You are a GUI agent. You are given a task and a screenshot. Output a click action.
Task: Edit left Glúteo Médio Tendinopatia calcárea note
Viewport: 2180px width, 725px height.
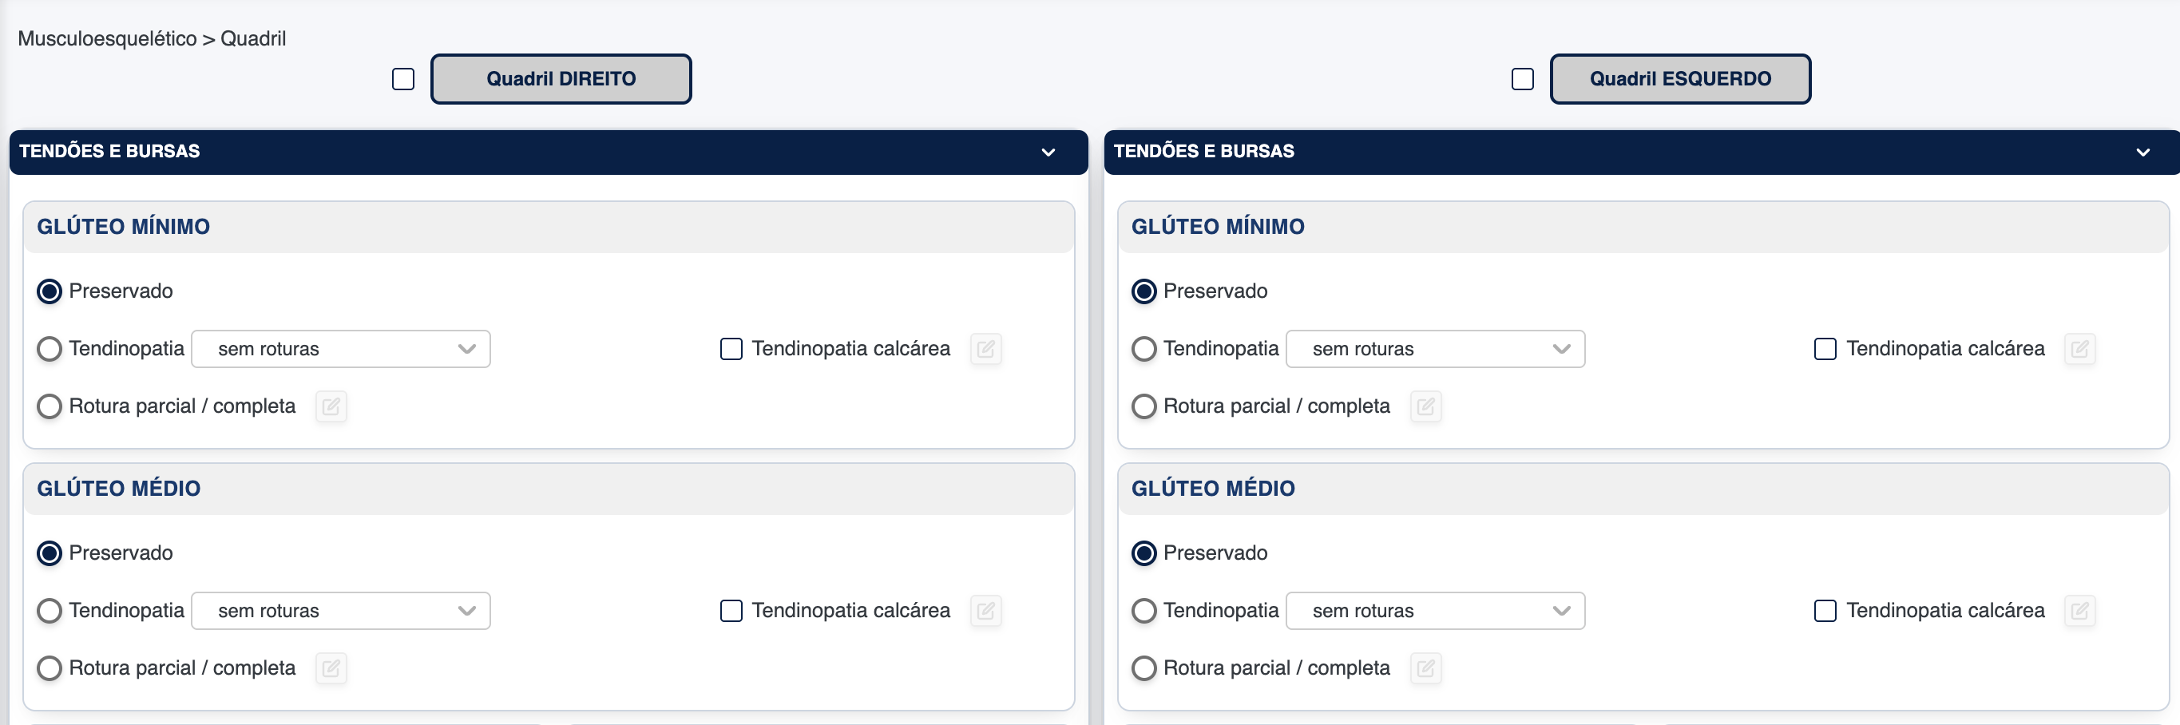(2080, 611)
